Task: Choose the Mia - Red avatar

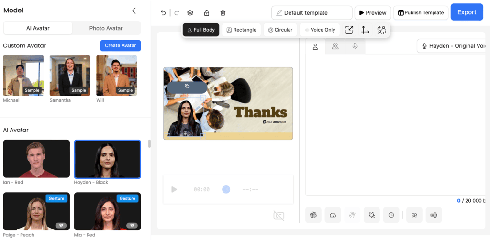Action: (108, 211)
